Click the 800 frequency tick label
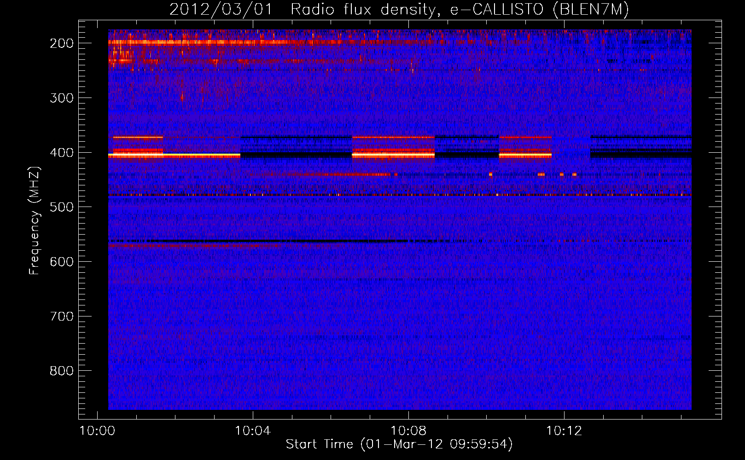Viewport: 745px width, 460px height. (62, 371)
